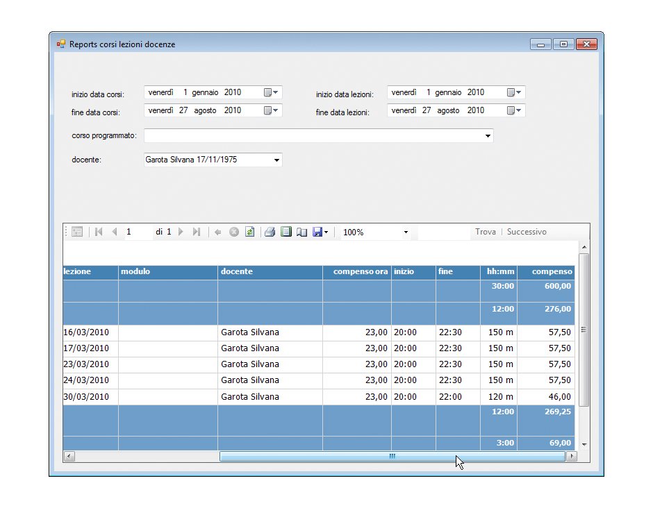653x508 pixels.
Task: Go to previous report page
Action: [115, 232]
